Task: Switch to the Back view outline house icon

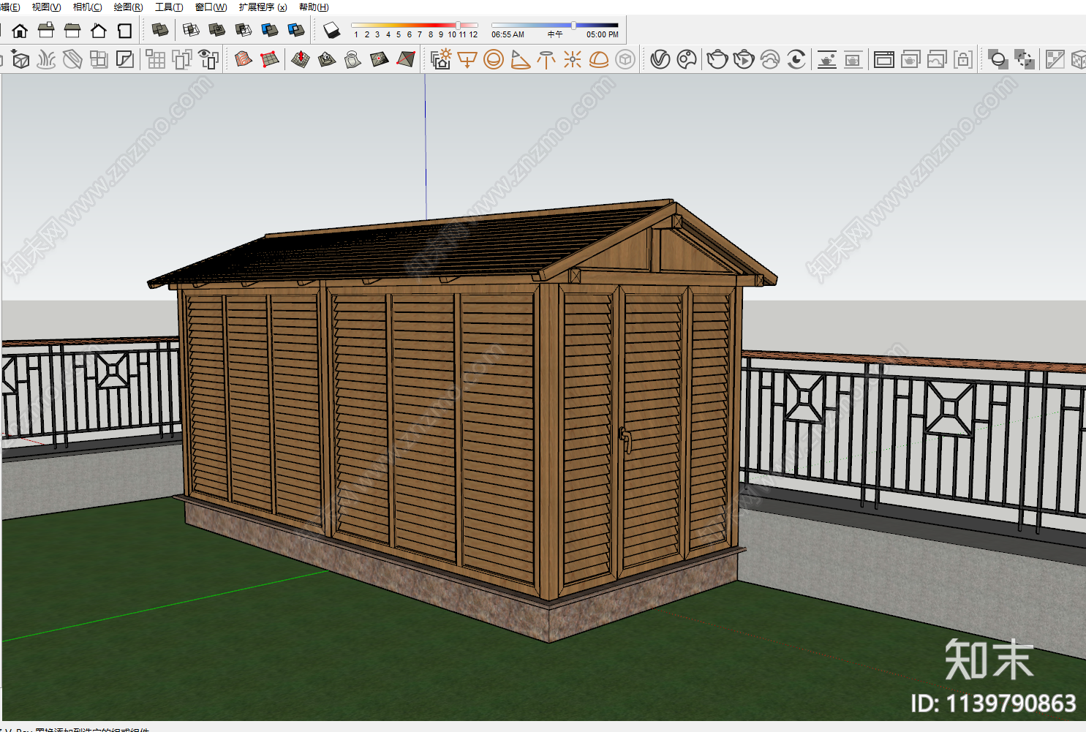Action: (x=99, y=31)
